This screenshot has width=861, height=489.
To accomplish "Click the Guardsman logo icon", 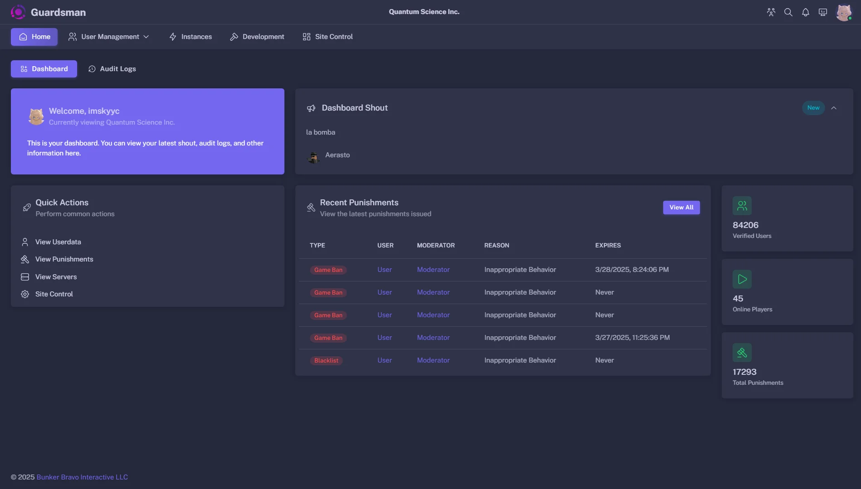I will pyautogui.click(x=18, y=12).
